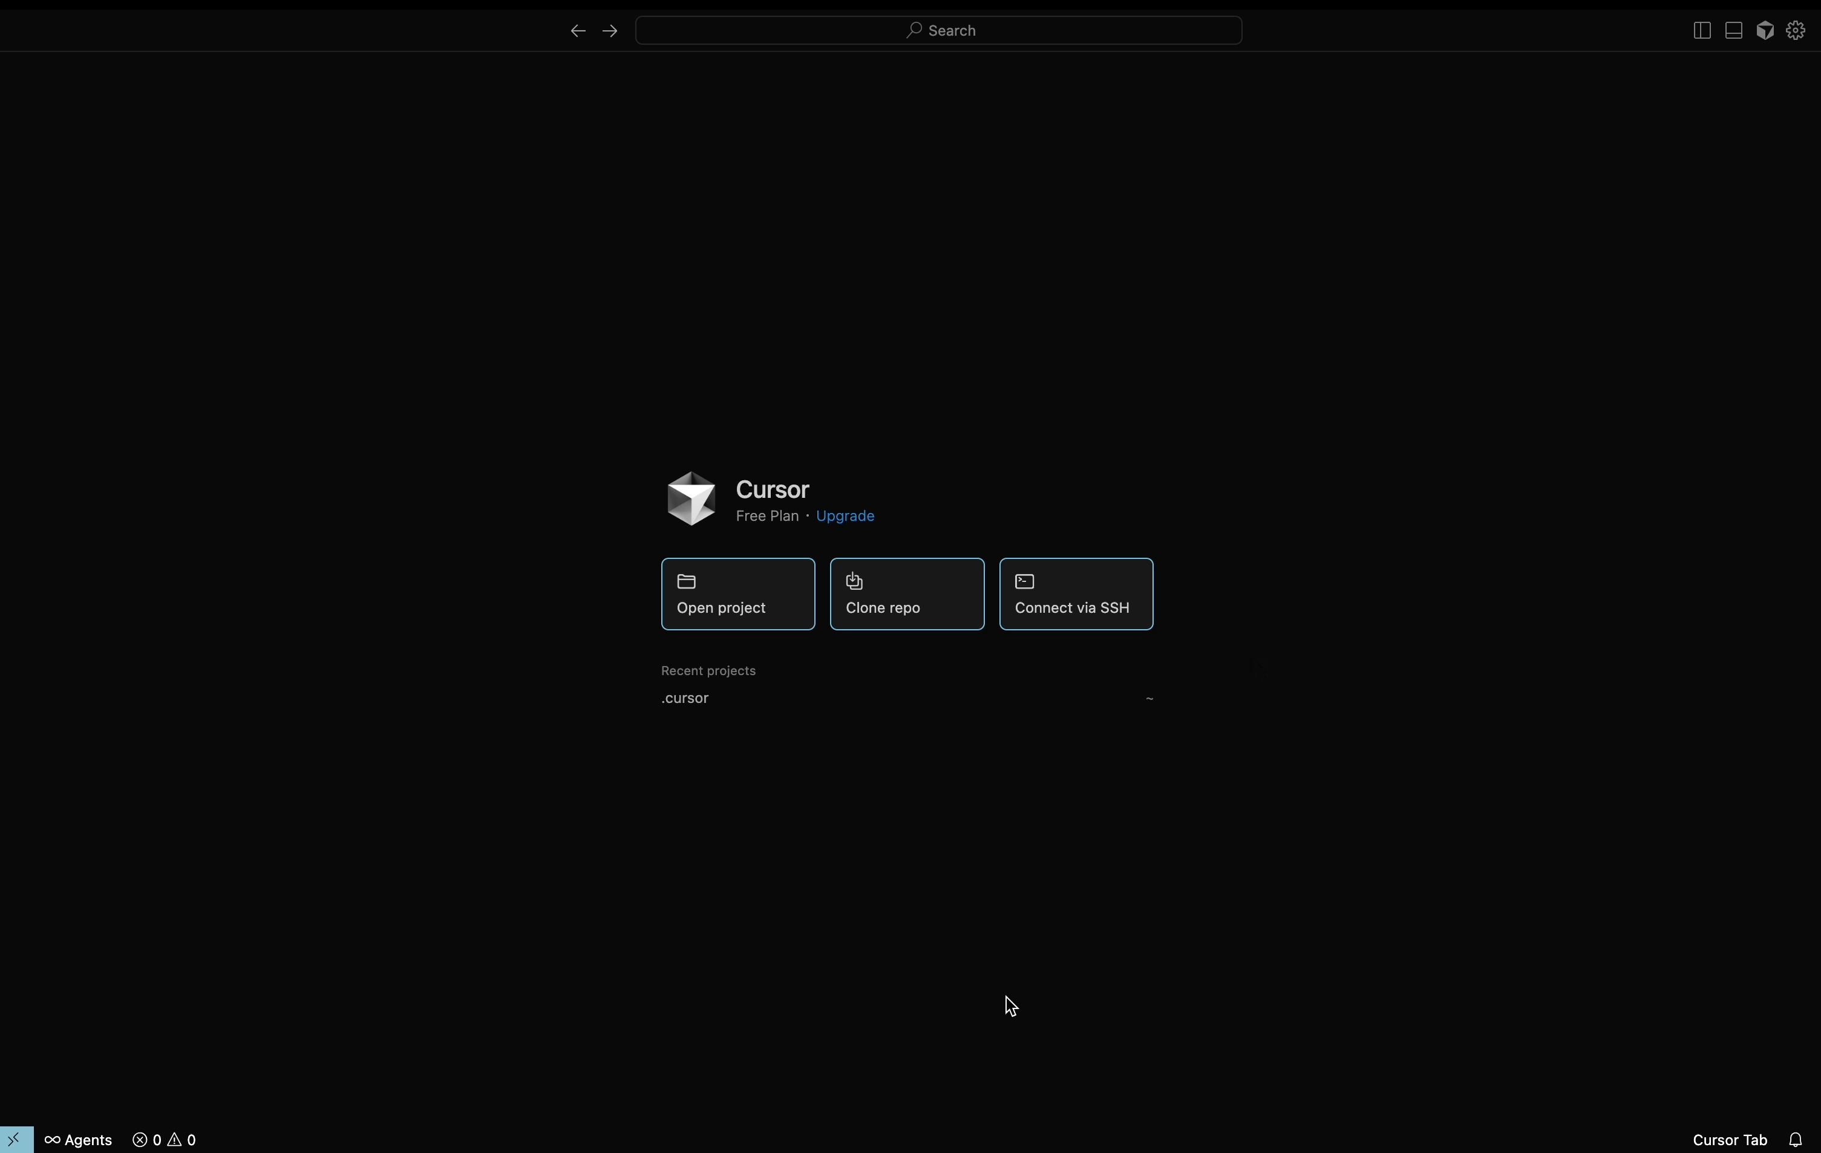Open settings via the gear icon
Screen dimensions: 1821x1153
(x=1796, y=30)
